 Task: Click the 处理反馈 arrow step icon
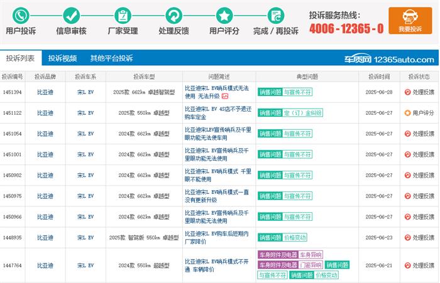click(173, 16)
